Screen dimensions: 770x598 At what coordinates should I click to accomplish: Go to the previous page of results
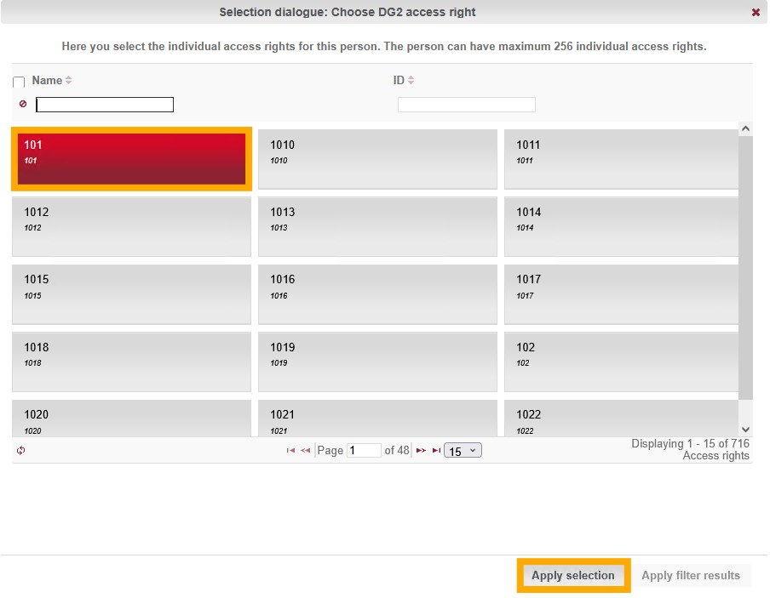305,451
